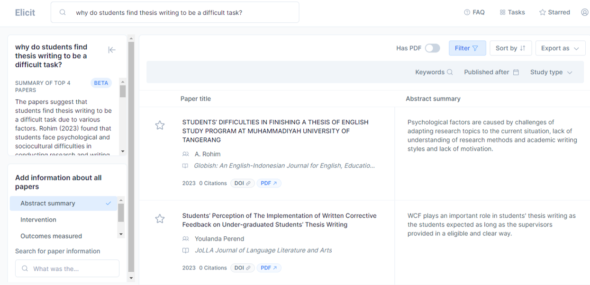This screenshot has height=285, width=590.
Task: Click the Filter button
Action: click(x=467, y=48)
